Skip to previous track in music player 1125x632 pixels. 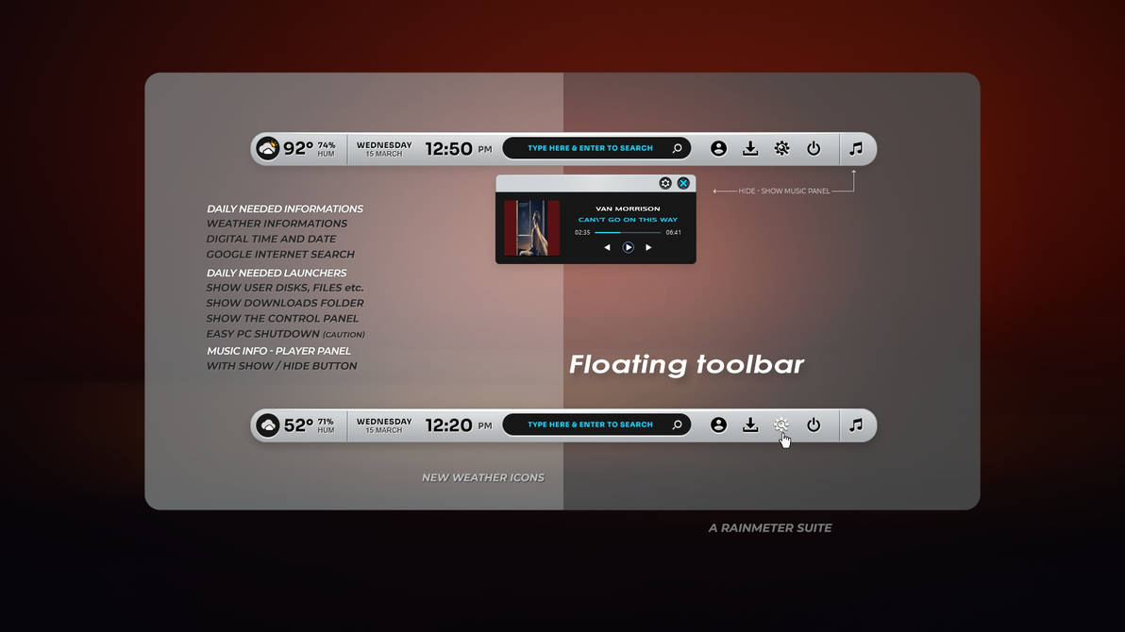(x=607, y=247)
